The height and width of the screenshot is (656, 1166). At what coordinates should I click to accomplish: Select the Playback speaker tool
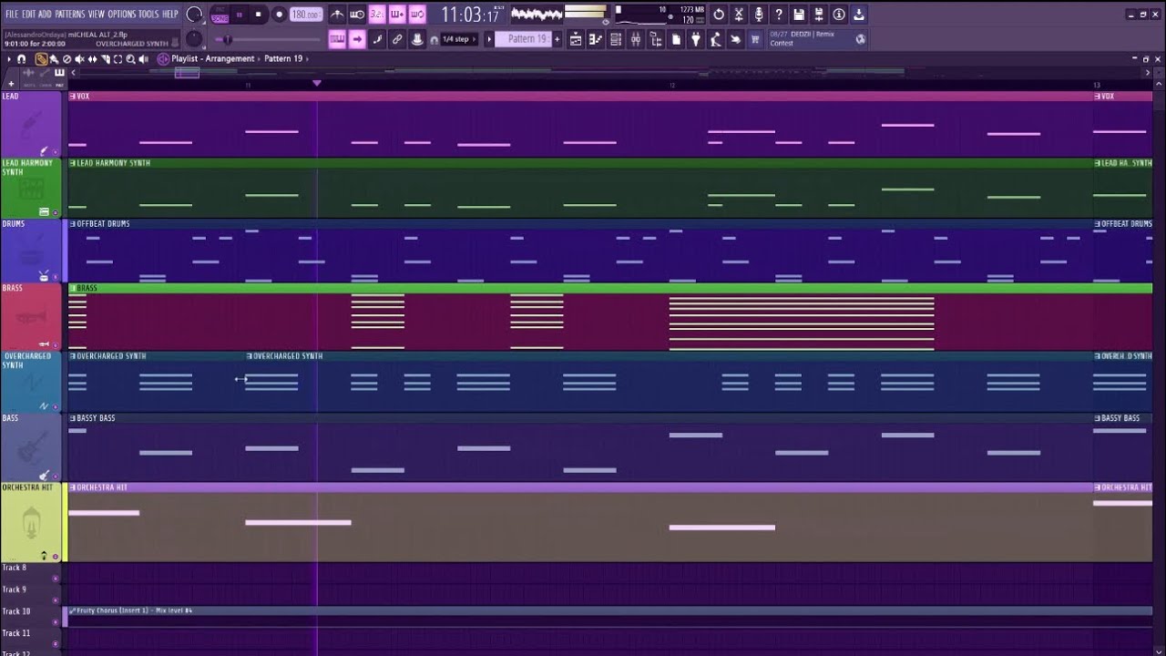(144, 59)
